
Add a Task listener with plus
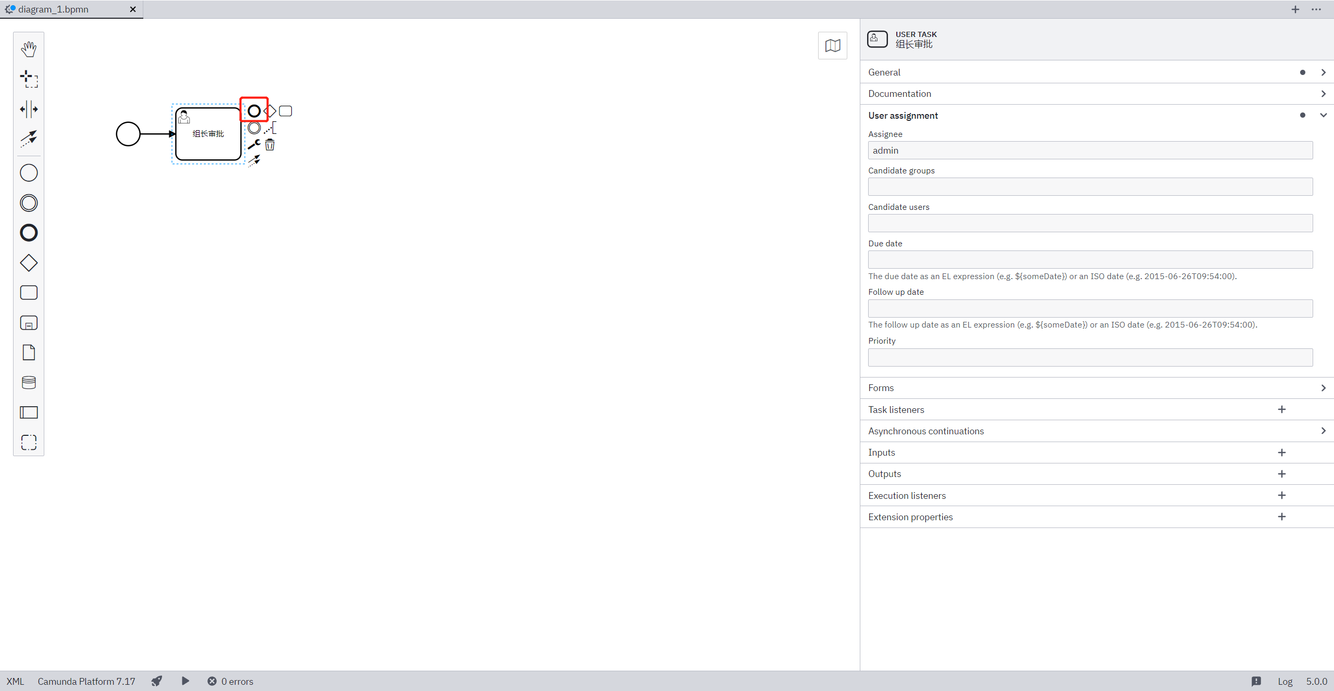(x=1282, y=410)
